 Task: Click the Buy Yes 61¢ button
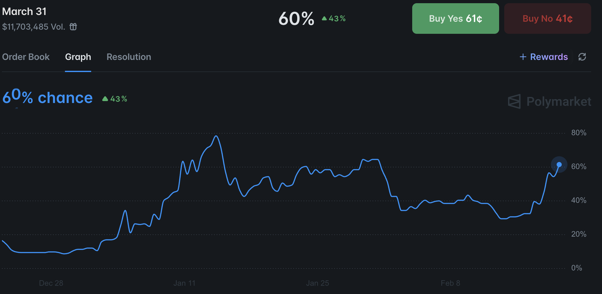click(455, 18)
